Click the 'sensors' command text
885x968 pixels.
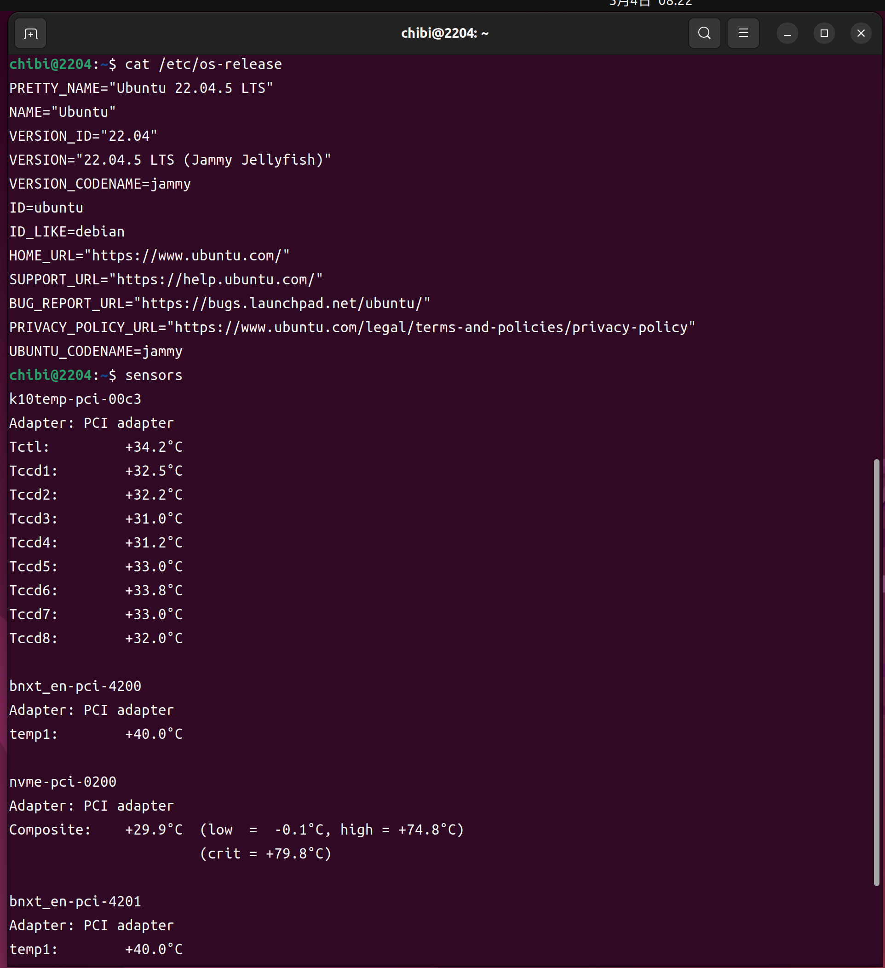154,375
